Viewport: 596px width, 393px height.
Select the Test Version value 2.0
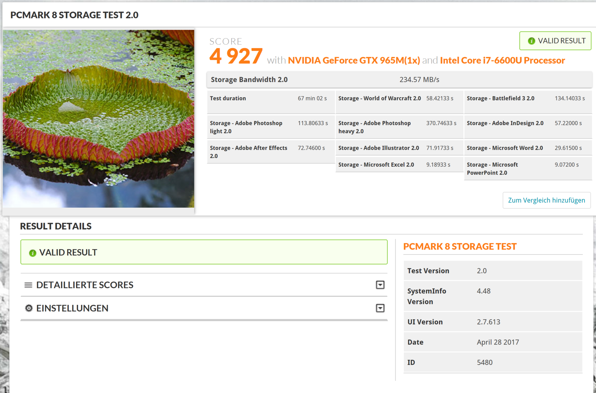tap(482, 271)
